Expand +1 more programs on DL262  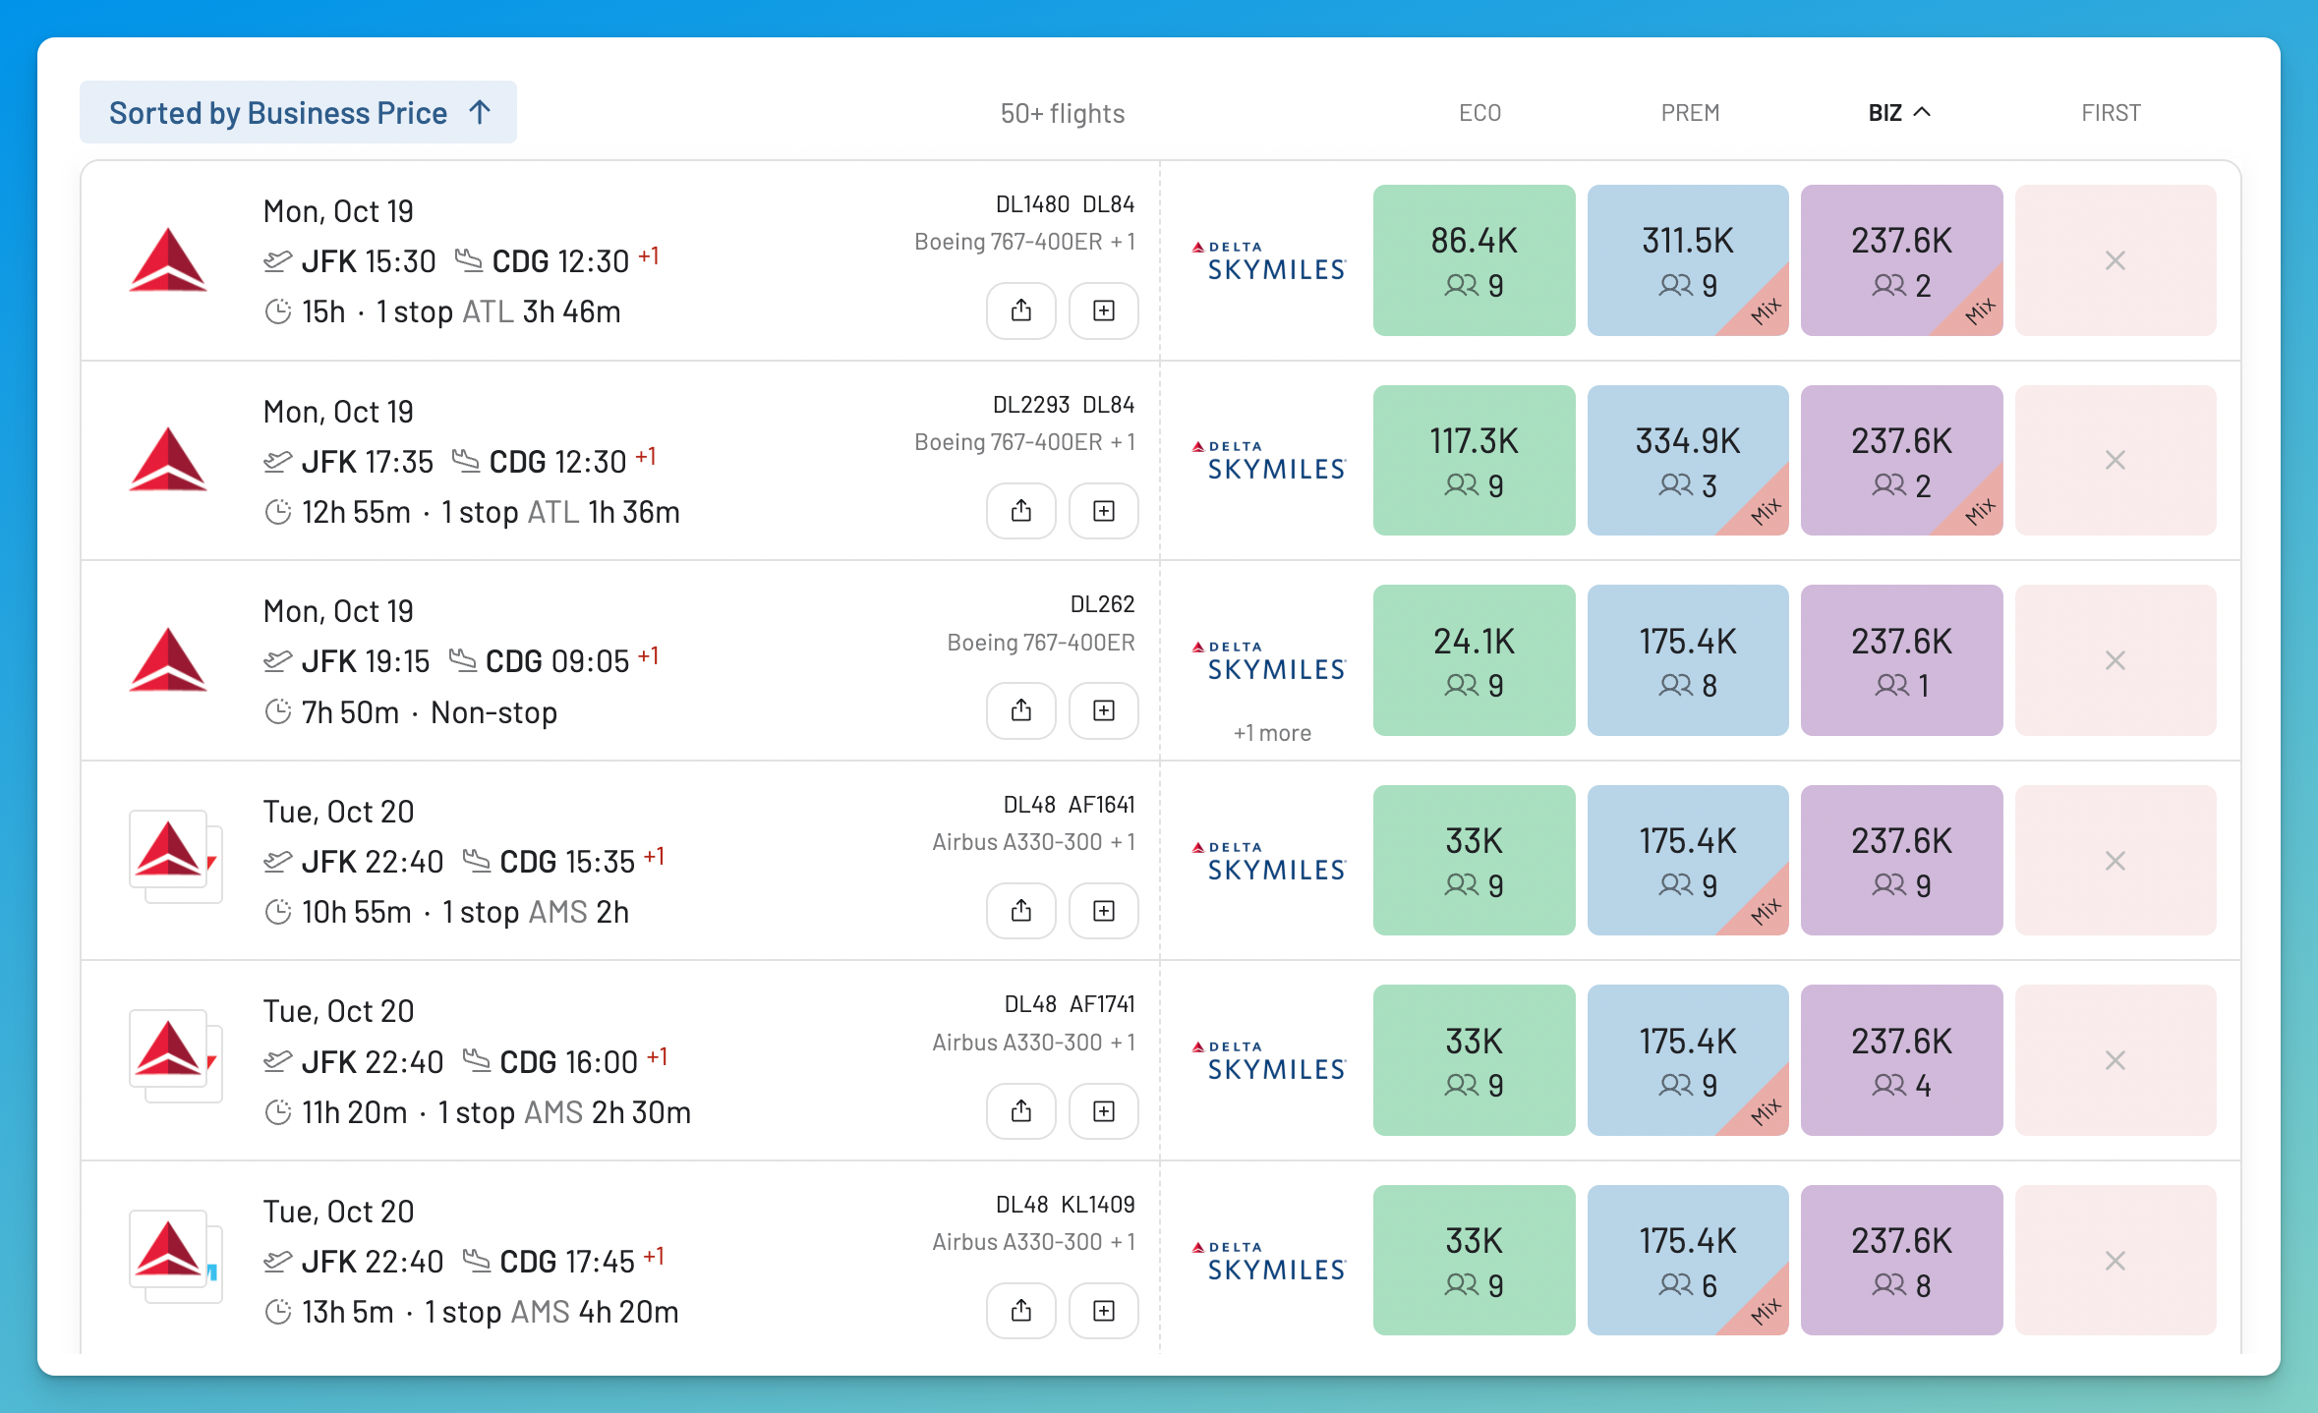click(x=1272, y=733)
